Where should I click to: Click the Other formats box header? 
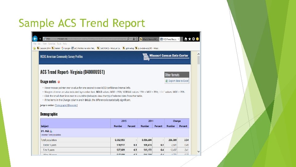(x=177, y=75)
